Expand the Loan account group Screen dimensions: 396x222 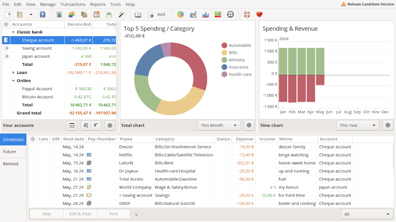(13, 73)
